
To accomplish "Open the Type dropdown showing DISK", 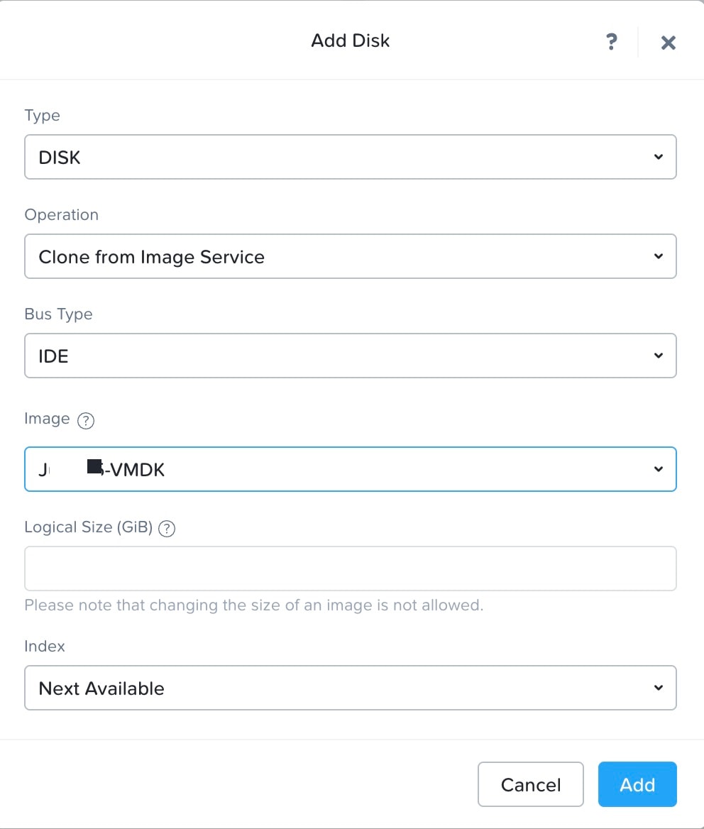I will coord(351,157).
